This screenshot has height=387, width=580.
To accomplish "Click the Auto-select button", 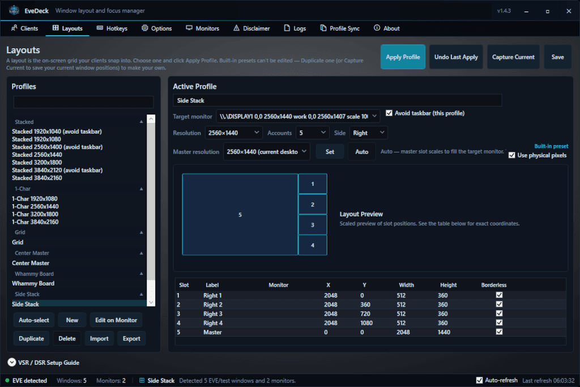I will pyautogui.click(x=33, y=320).
